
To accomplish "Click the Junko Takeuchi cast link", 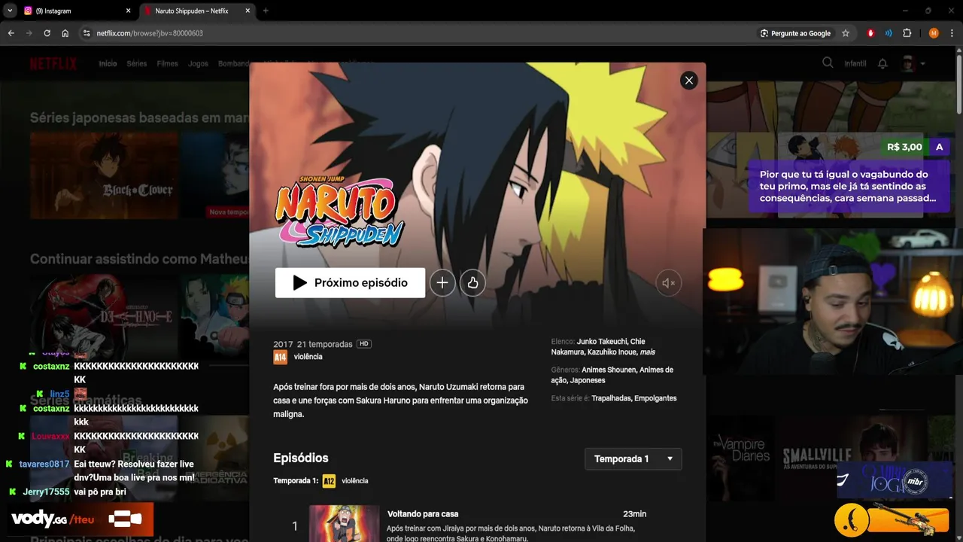I will [601, 342].
